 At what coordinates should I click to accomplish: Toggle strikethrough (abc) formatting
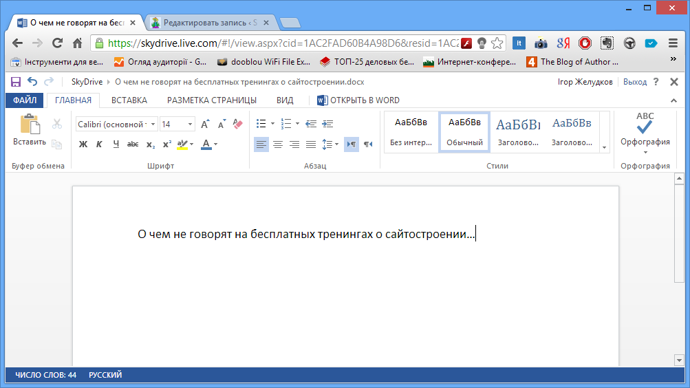pos(133,144)
